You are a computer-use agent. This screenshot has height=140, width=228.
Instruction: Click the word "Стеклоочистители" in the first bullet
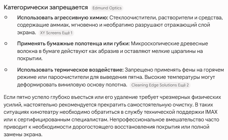pos(133,18)
